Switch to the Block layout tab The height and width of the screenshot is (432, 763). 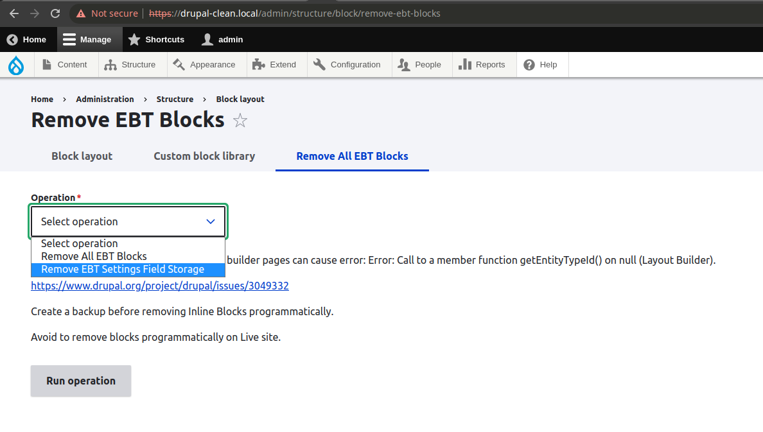82,156
